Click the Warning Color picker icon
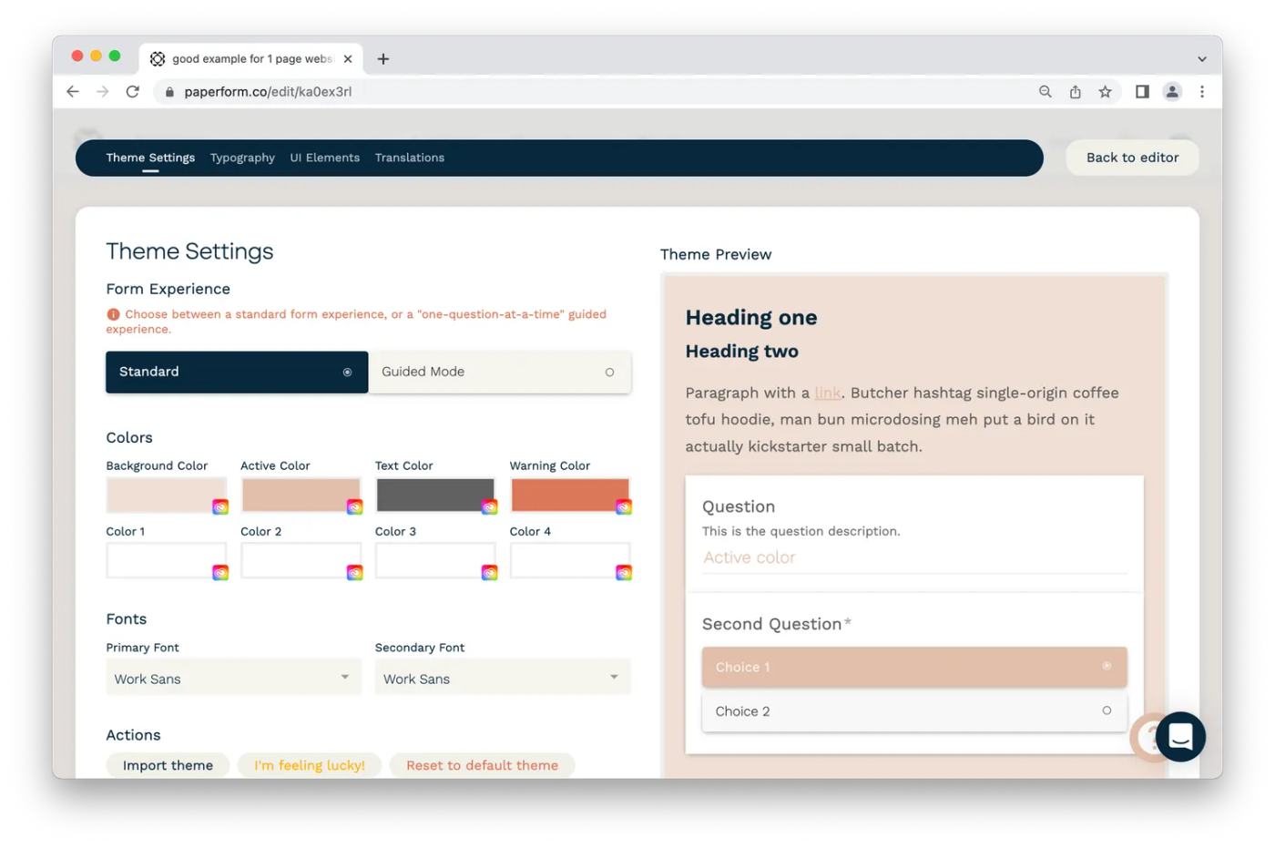The width and height of the screenshot is (1275, 848). 624,507
